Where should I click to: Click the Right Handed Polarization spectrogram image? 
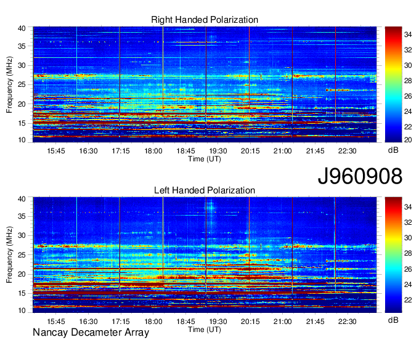205,84
